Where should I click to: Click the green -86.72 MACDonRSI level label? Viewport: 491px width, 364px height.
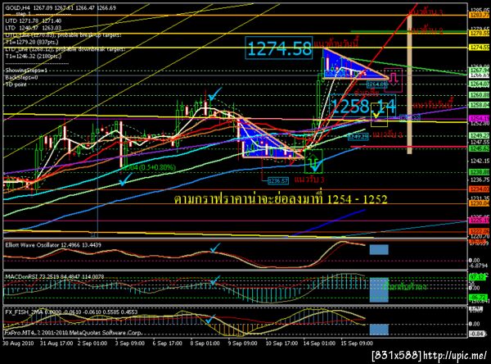(477, 297)
